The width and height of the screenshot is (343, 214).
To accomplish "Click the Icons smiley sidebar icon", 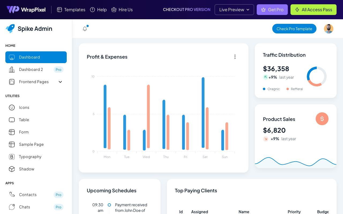I will pos(12,108).
